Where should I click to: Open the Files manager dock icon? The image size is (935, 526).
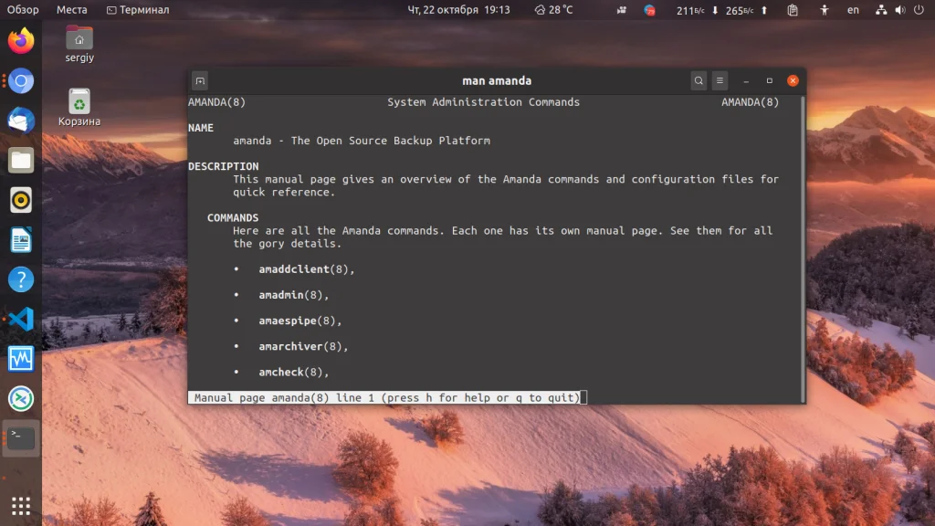point(21,161)
